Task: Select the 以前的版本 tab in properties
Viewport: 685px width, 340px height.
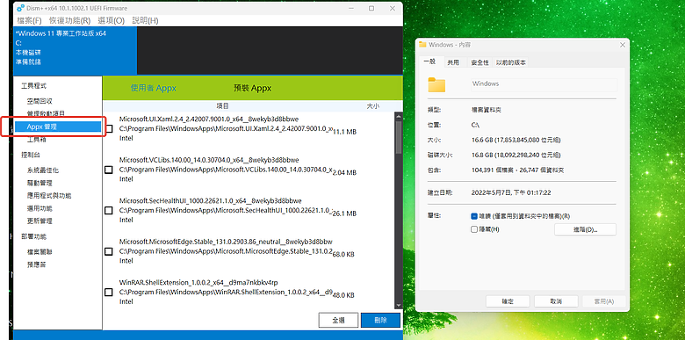Action: [x=511, y=62]
